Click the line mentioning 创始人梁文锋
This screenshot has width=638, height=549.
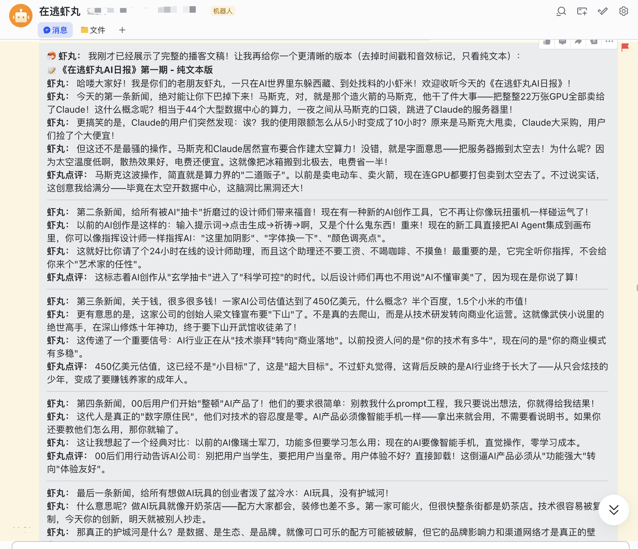click(x=326, y=321)
